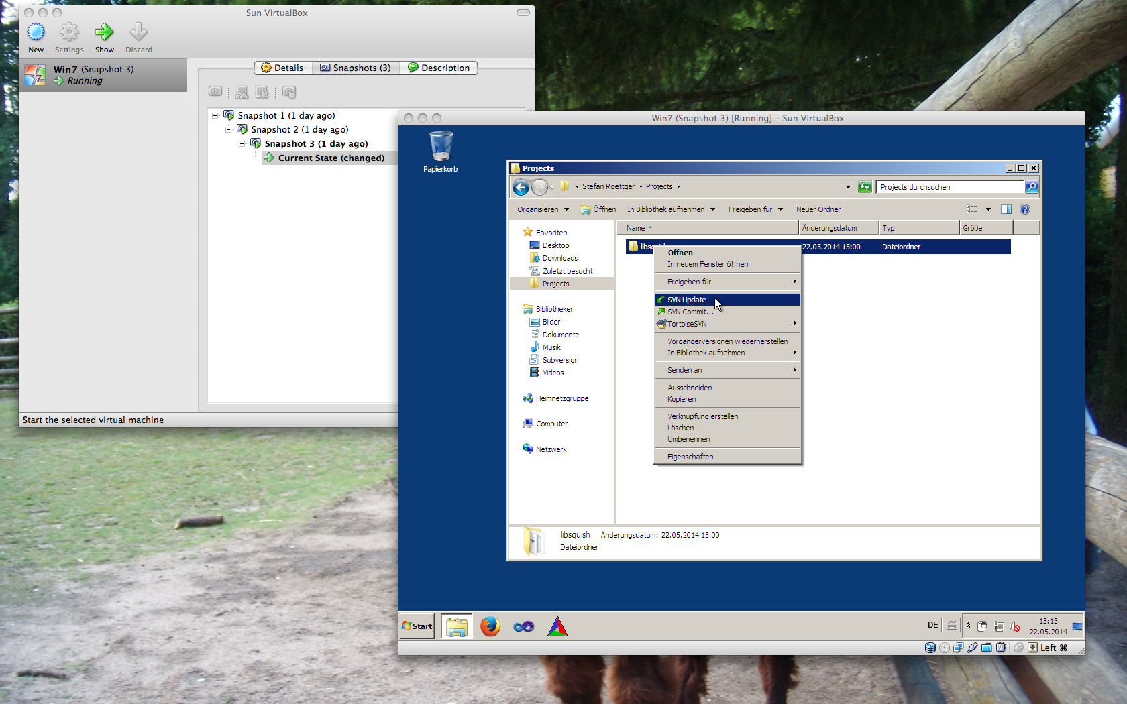Click VirtualBox network status icon
The height and width of the screenshot is (704, 1127).
coord(959,648)
